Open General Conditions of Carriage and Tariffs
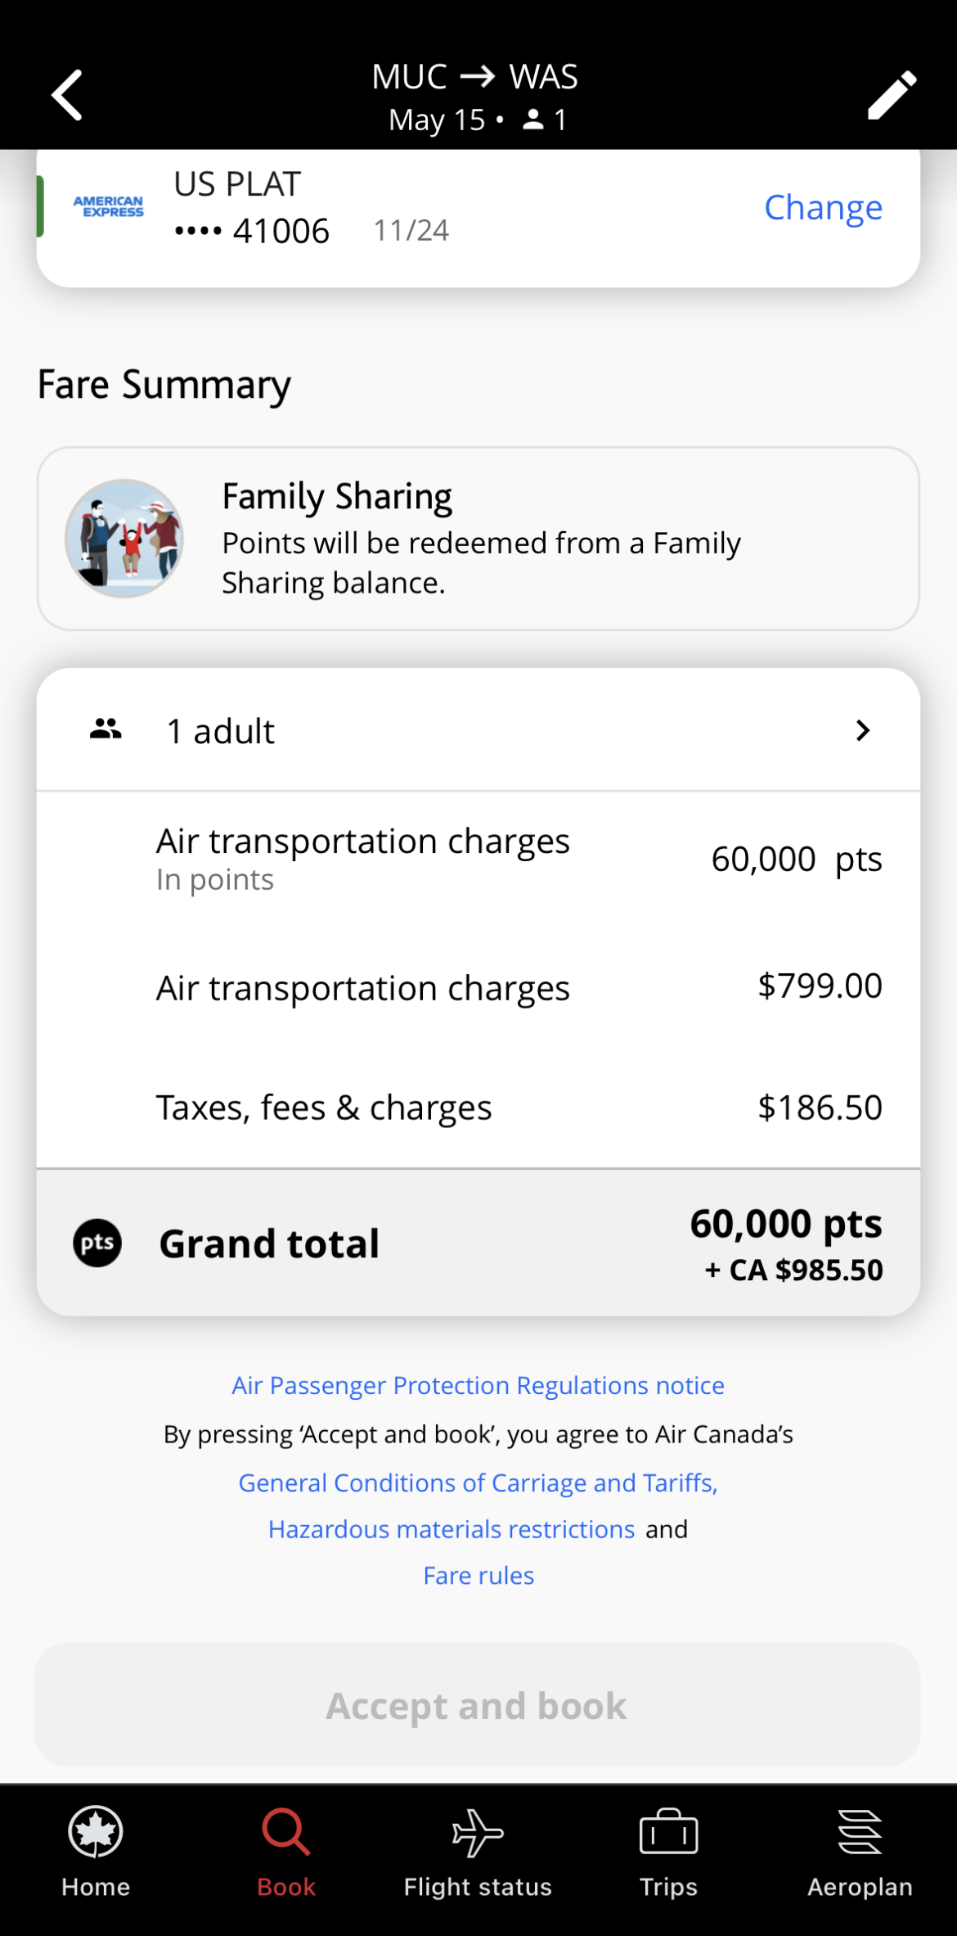 (x=478, y=1482)
